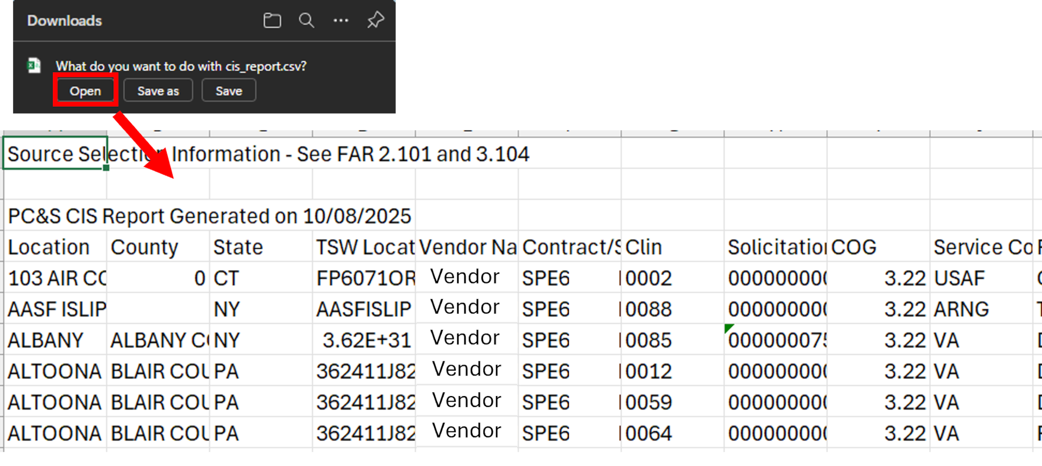Open Downloads more options menu

pyautogui.click(x=341, y=21)
